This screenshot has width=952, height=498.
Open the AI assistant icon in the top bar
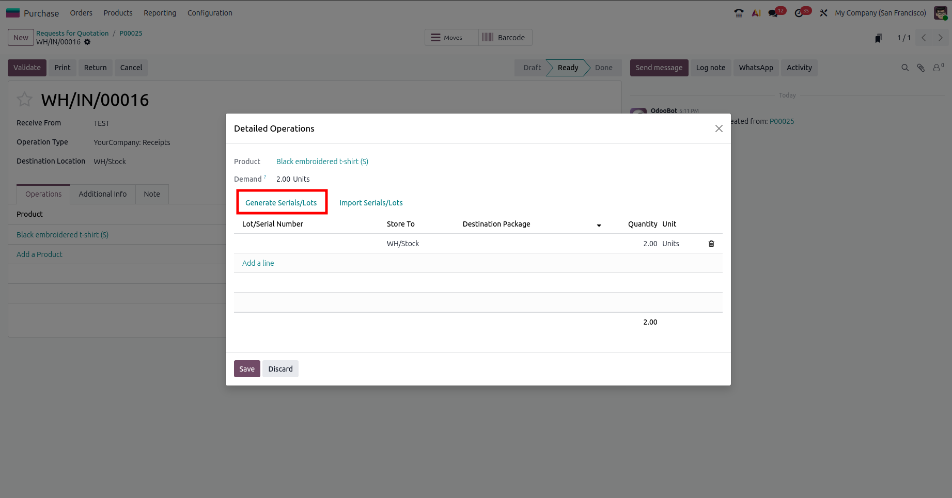tap(756, 13)
